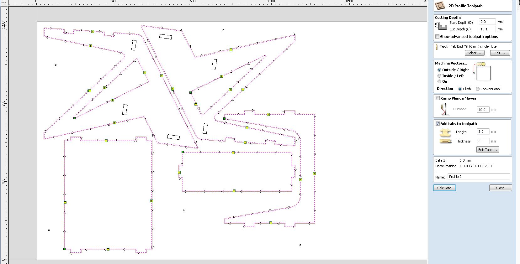Click the '2D Profile Toolpath' title text
Screen dimensions: 520x264
465,6
